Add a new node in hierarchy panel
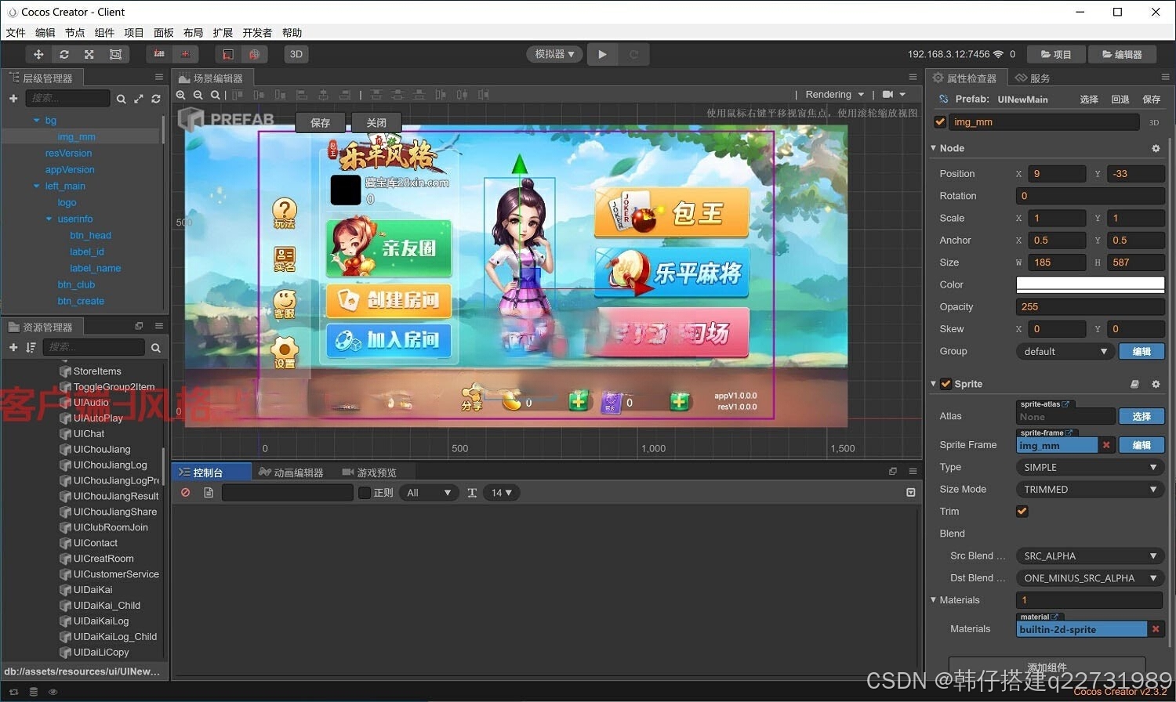Viewport: 1176px width, 702px height. tap(13, 98)
